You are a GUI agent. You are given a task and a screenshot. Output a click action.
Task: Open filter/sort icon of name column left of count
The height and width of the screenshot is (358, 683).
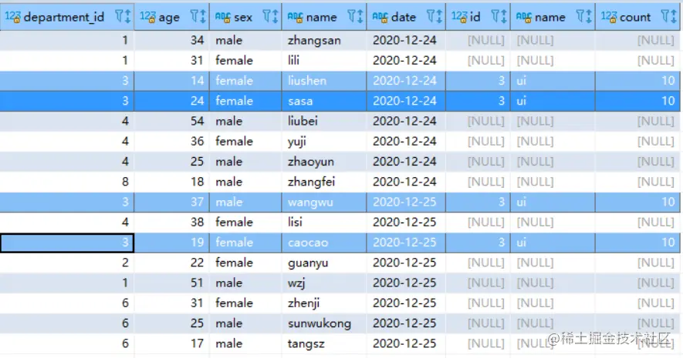(584, 17)
